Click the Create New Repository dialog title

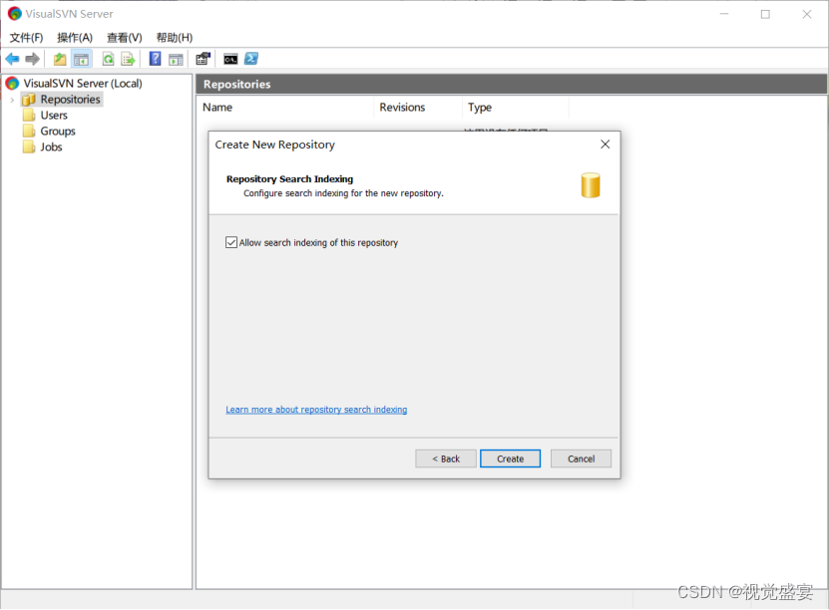pyautogui.click(x=275, y=145)
